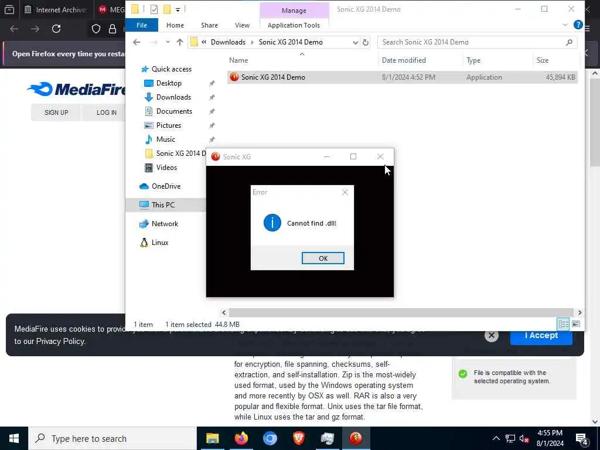Open Desktop in the navigation pane
600x450 pixels.
coord(169,83)
